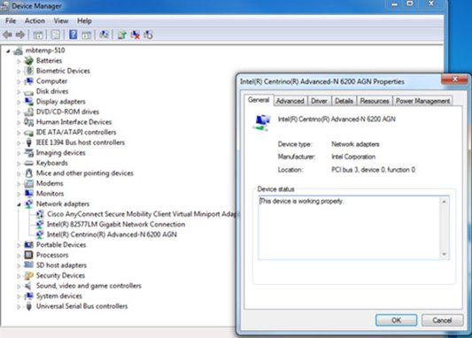Viewport: 472px width, 338px height.
Task: Expand the Batteries category arrow
Action: (x=19, y=61)
